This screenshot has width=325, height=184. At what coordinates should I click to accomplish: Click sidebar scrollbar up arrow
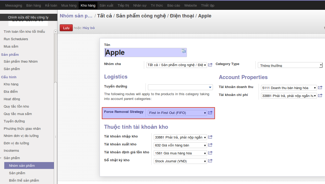pyautogui.click(x=55, y=32)
